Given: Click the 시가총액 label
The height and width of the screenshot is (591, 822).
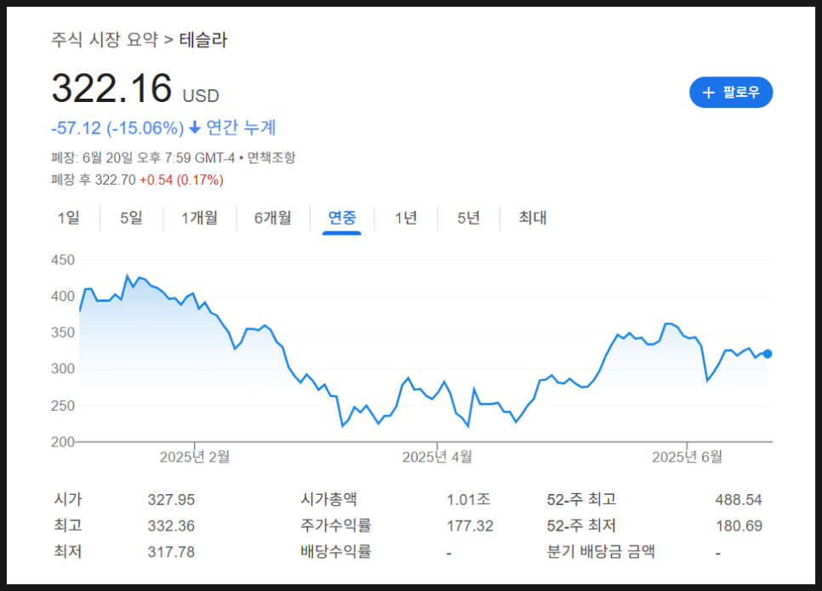Looking at the screenshot, I should pyautogui.click(x=328, y=499).
